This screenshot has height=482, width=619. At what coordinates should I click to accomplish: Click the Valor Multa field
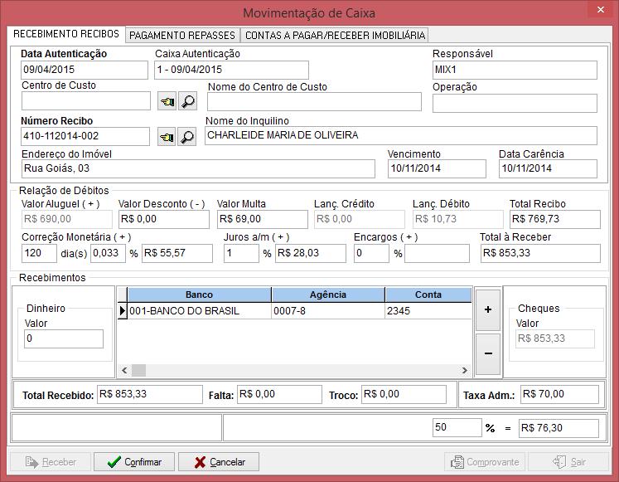(261, 219)
